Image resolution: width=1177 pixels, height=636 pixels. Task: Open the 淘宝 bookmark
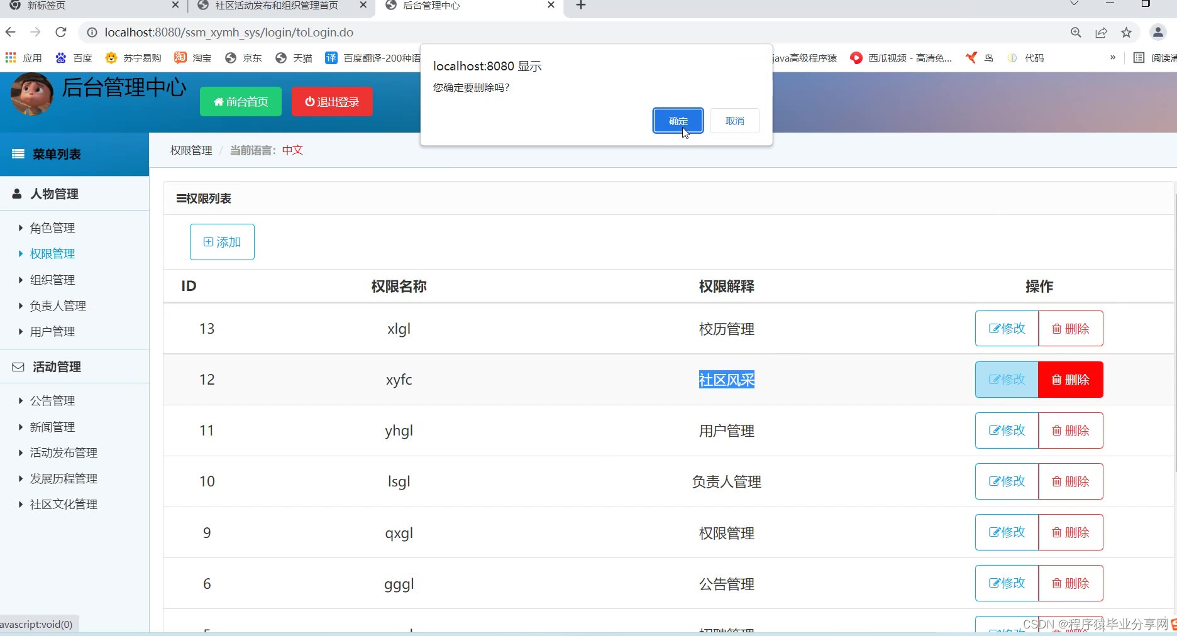point(193,58)
